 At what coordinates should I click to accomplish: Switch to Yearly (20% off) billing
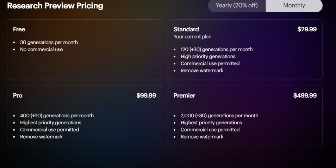click(237, 6)
